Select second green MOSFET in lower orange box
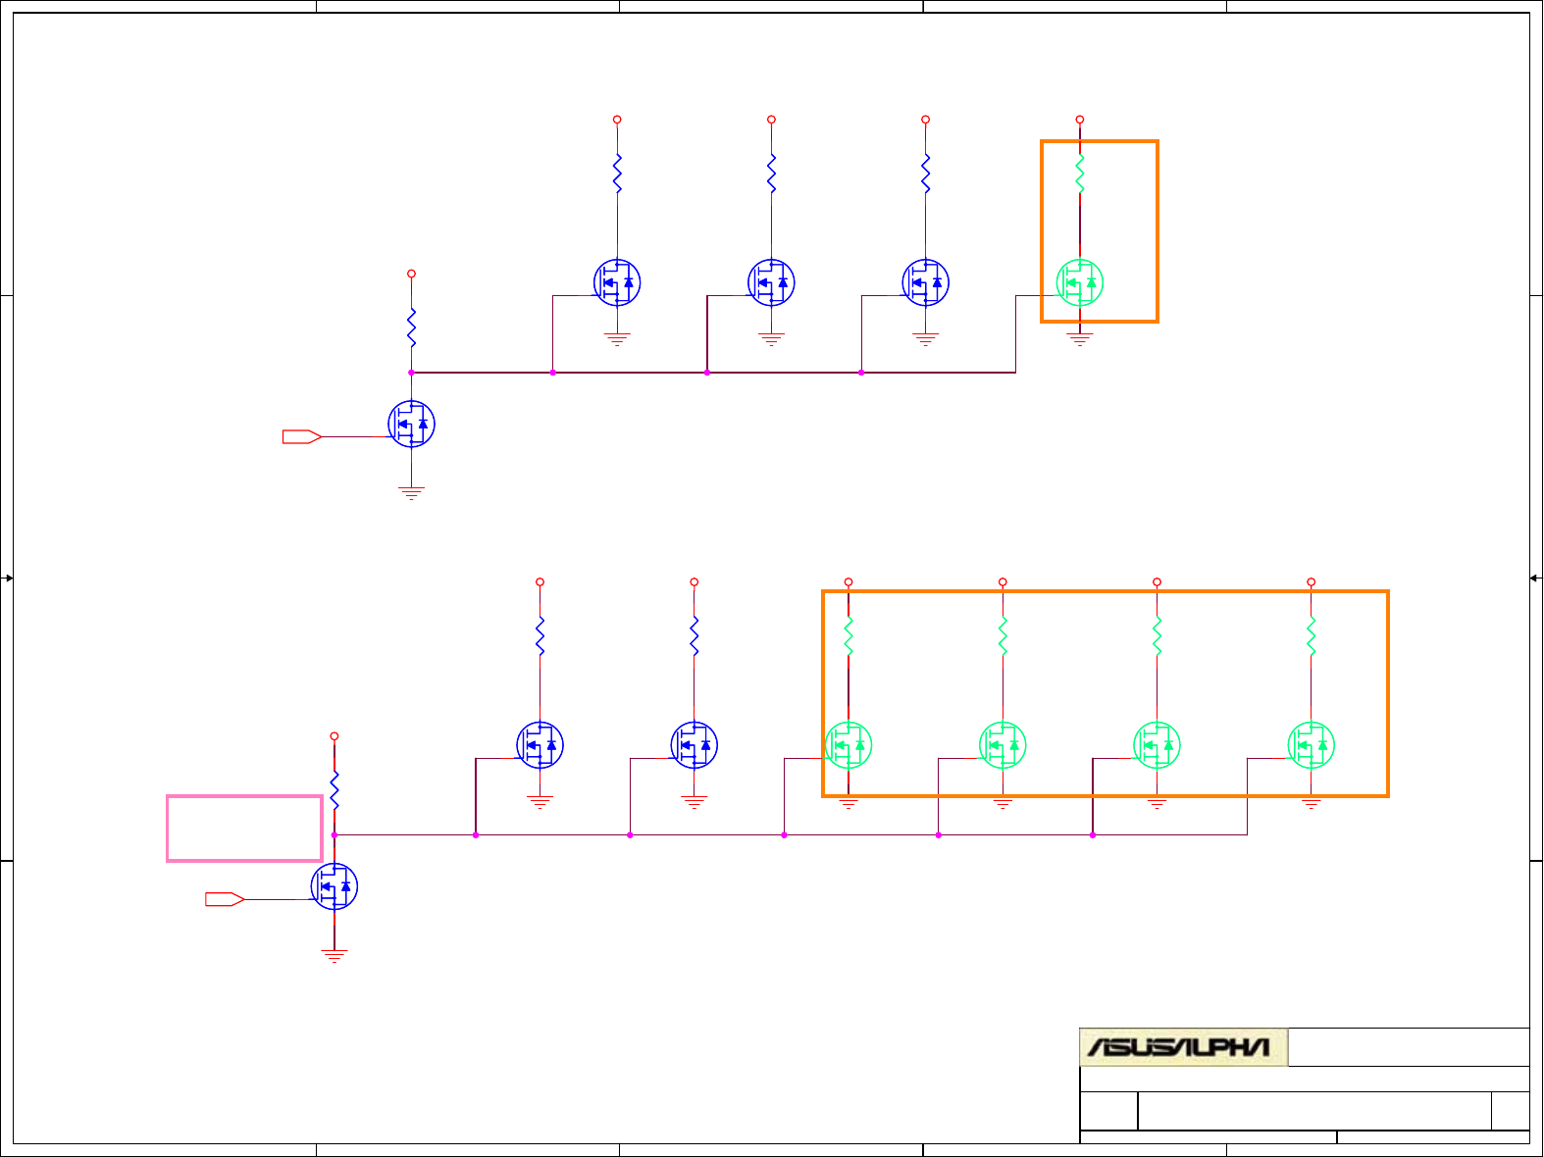The image size is (1544, 1157). coord(1003,745)
